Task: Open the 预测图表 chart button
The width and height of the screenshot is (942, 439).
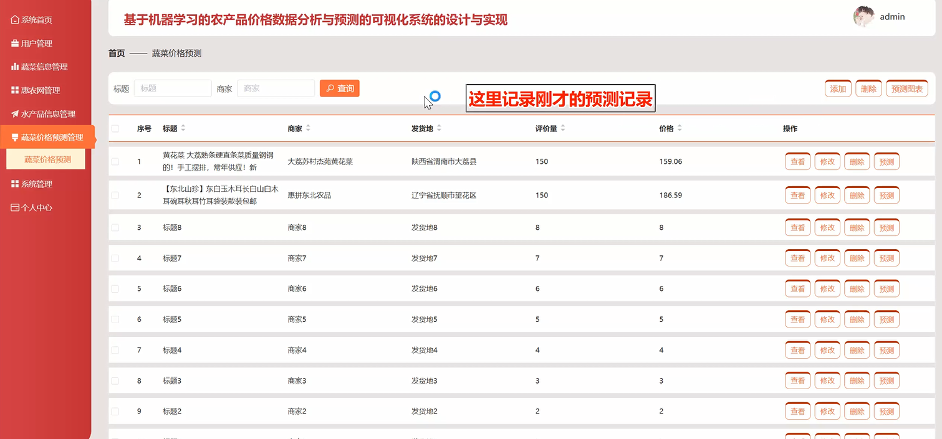Action: click(x=907, y=89)
